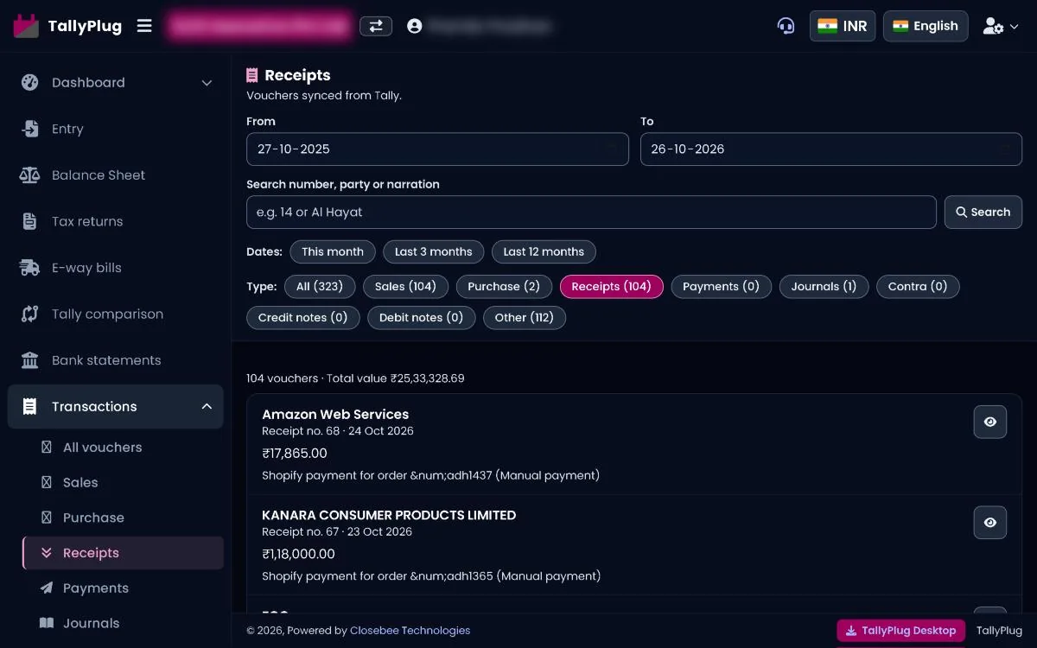Click the TallyPlug logo icon
The image size is (1037, 648).
(26, 26)
